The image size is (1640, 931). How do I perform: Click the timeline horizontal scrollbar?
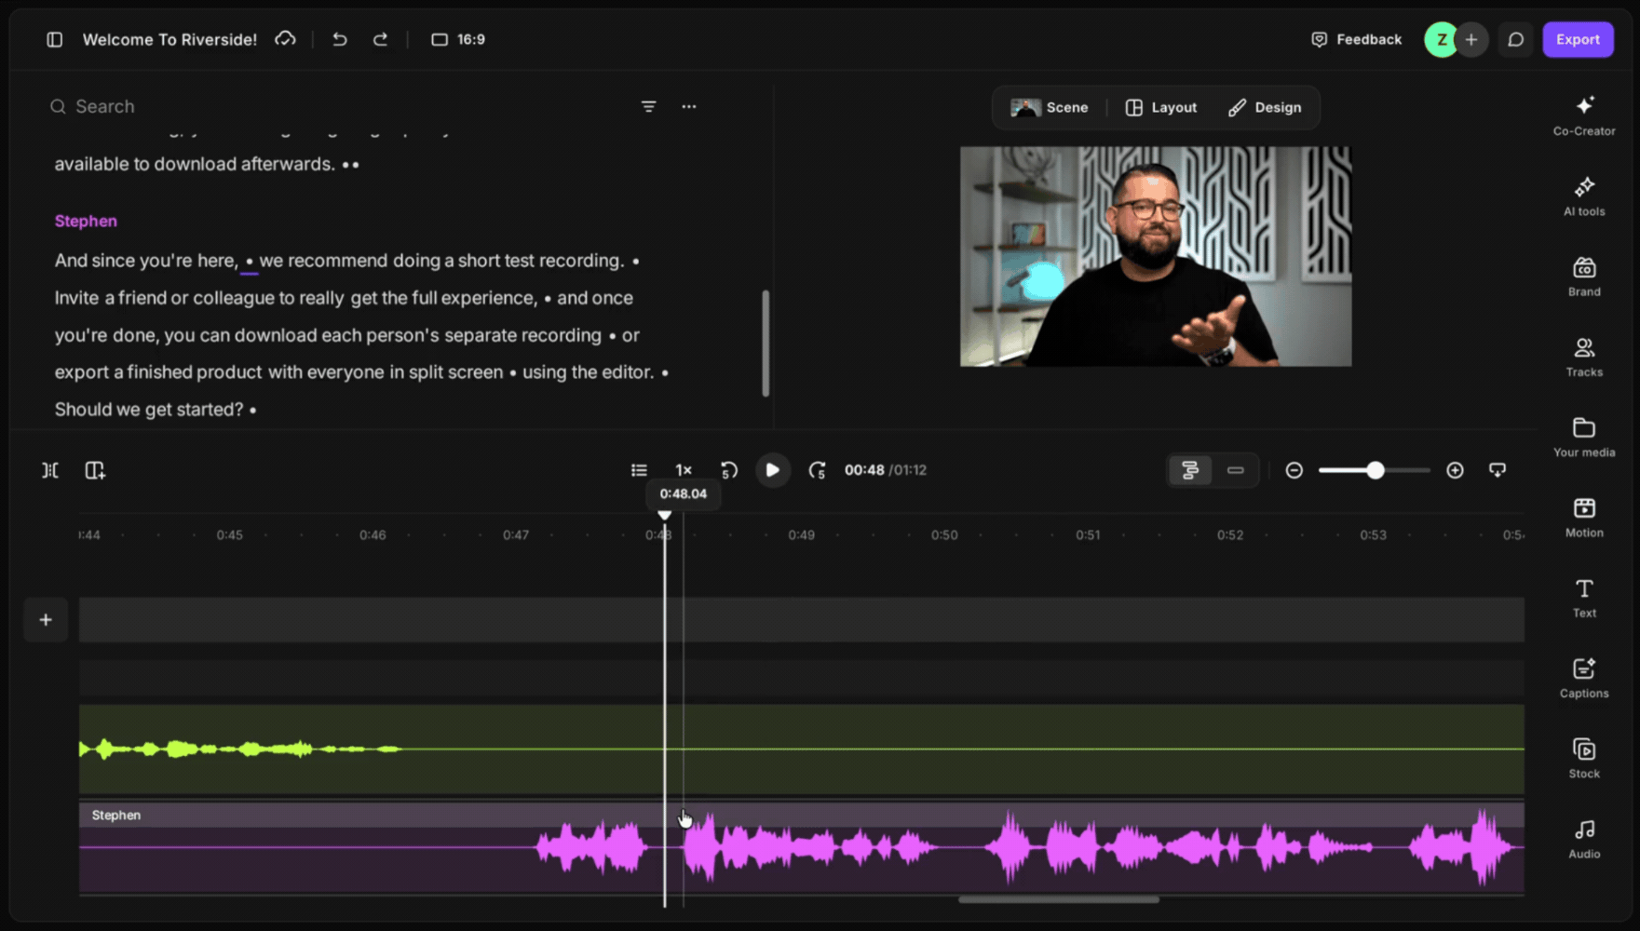point(1059,899)
